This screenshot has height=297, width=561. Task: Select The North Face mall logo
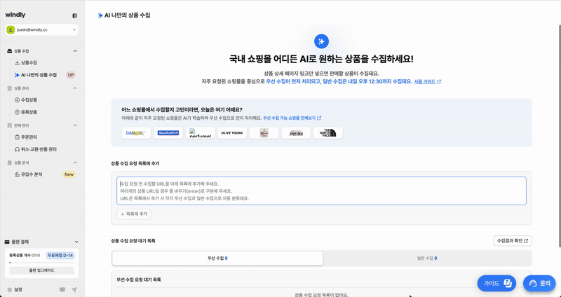pos(328,133)
